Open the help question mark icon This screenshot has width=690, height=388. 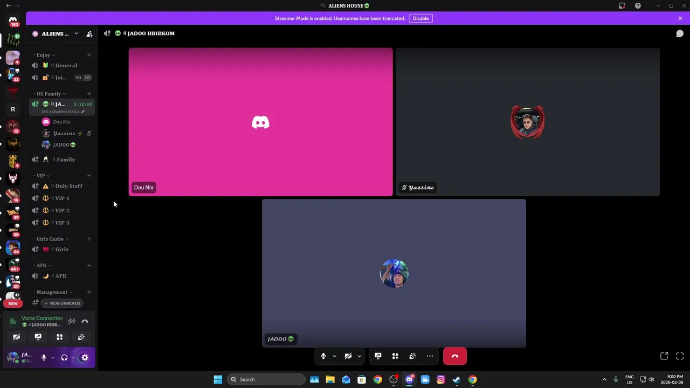638,6
